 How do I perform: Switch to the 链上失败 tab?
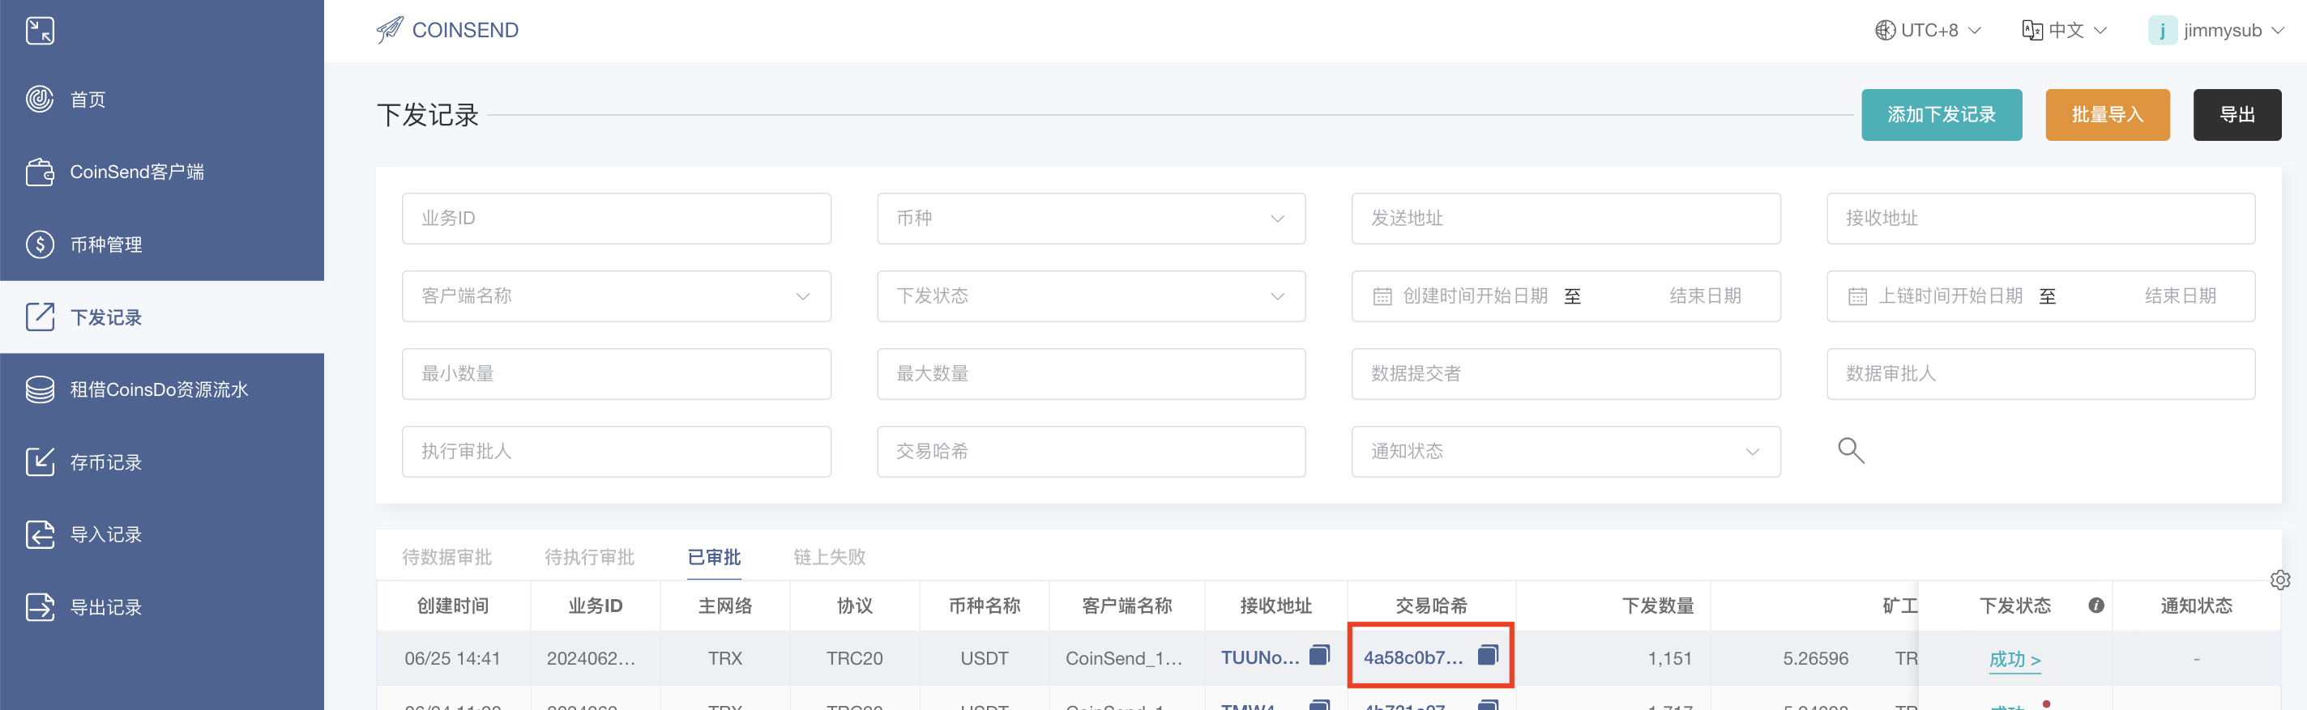click(x=829, y=557)
